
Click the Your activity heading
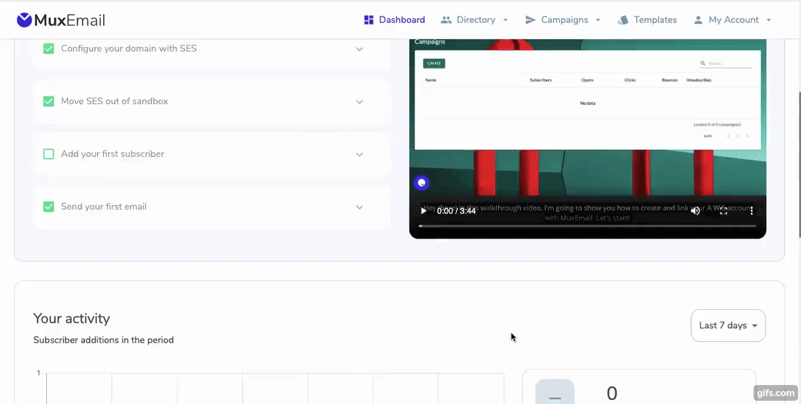coord(72,319)
